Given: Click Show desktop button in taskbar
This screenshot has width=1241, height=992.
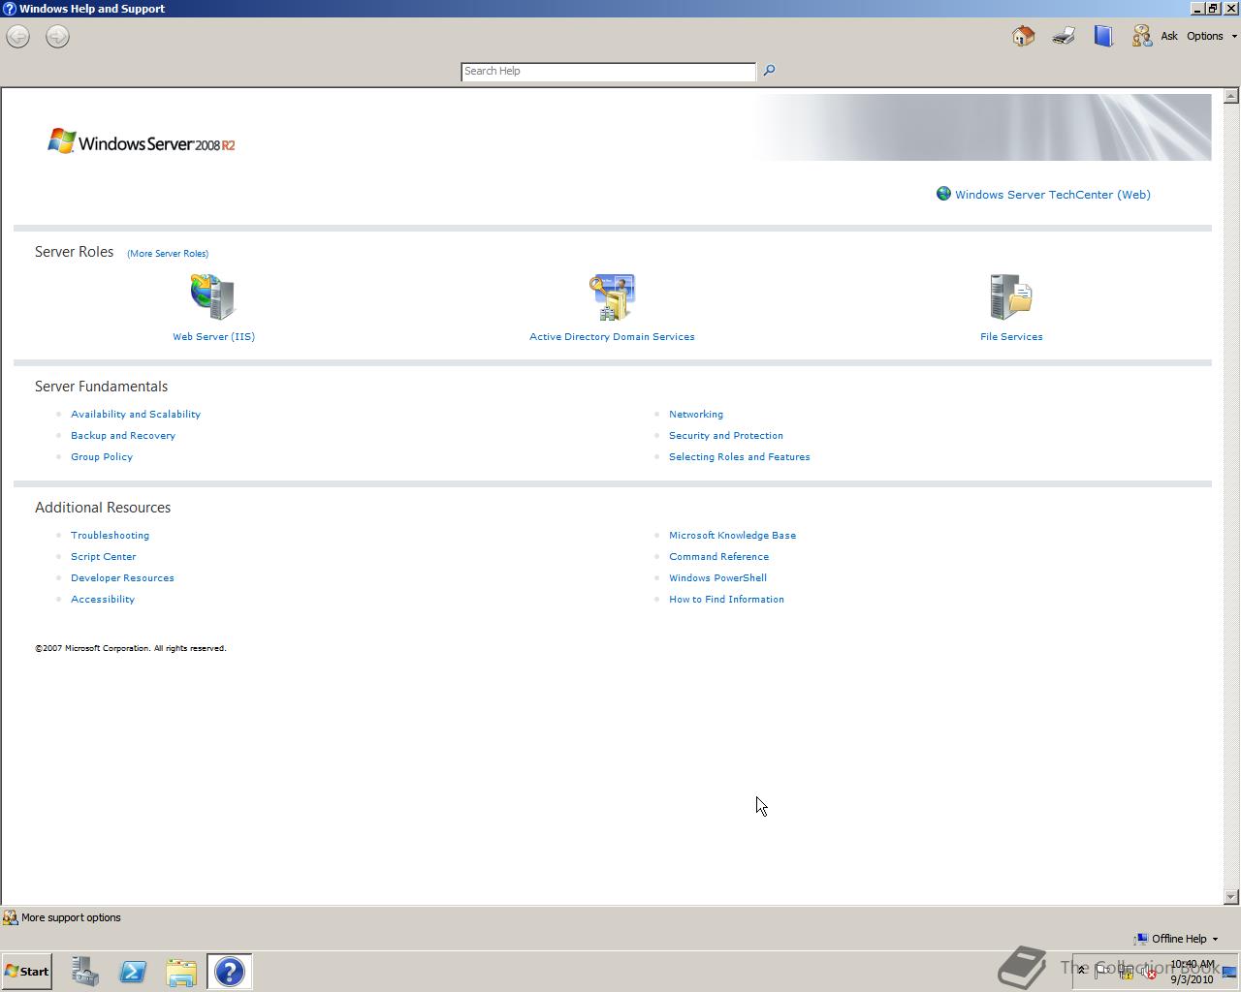Looking at the screenshot, I should [x=1229, y=972].
